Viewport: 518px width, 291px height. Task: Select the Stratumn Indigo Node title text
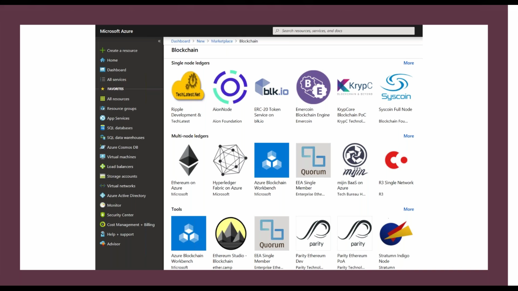point(394,258)
